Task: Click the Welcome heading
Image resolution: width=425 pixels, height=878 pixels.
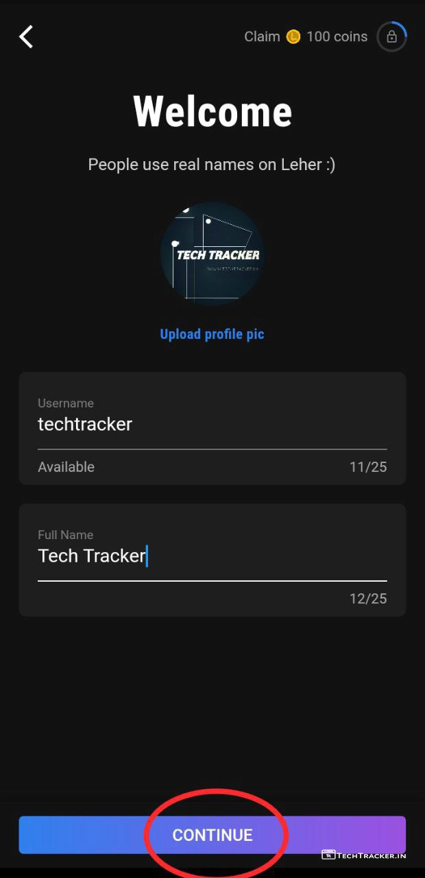Action: pyautogui.click(x=212, y=112)
